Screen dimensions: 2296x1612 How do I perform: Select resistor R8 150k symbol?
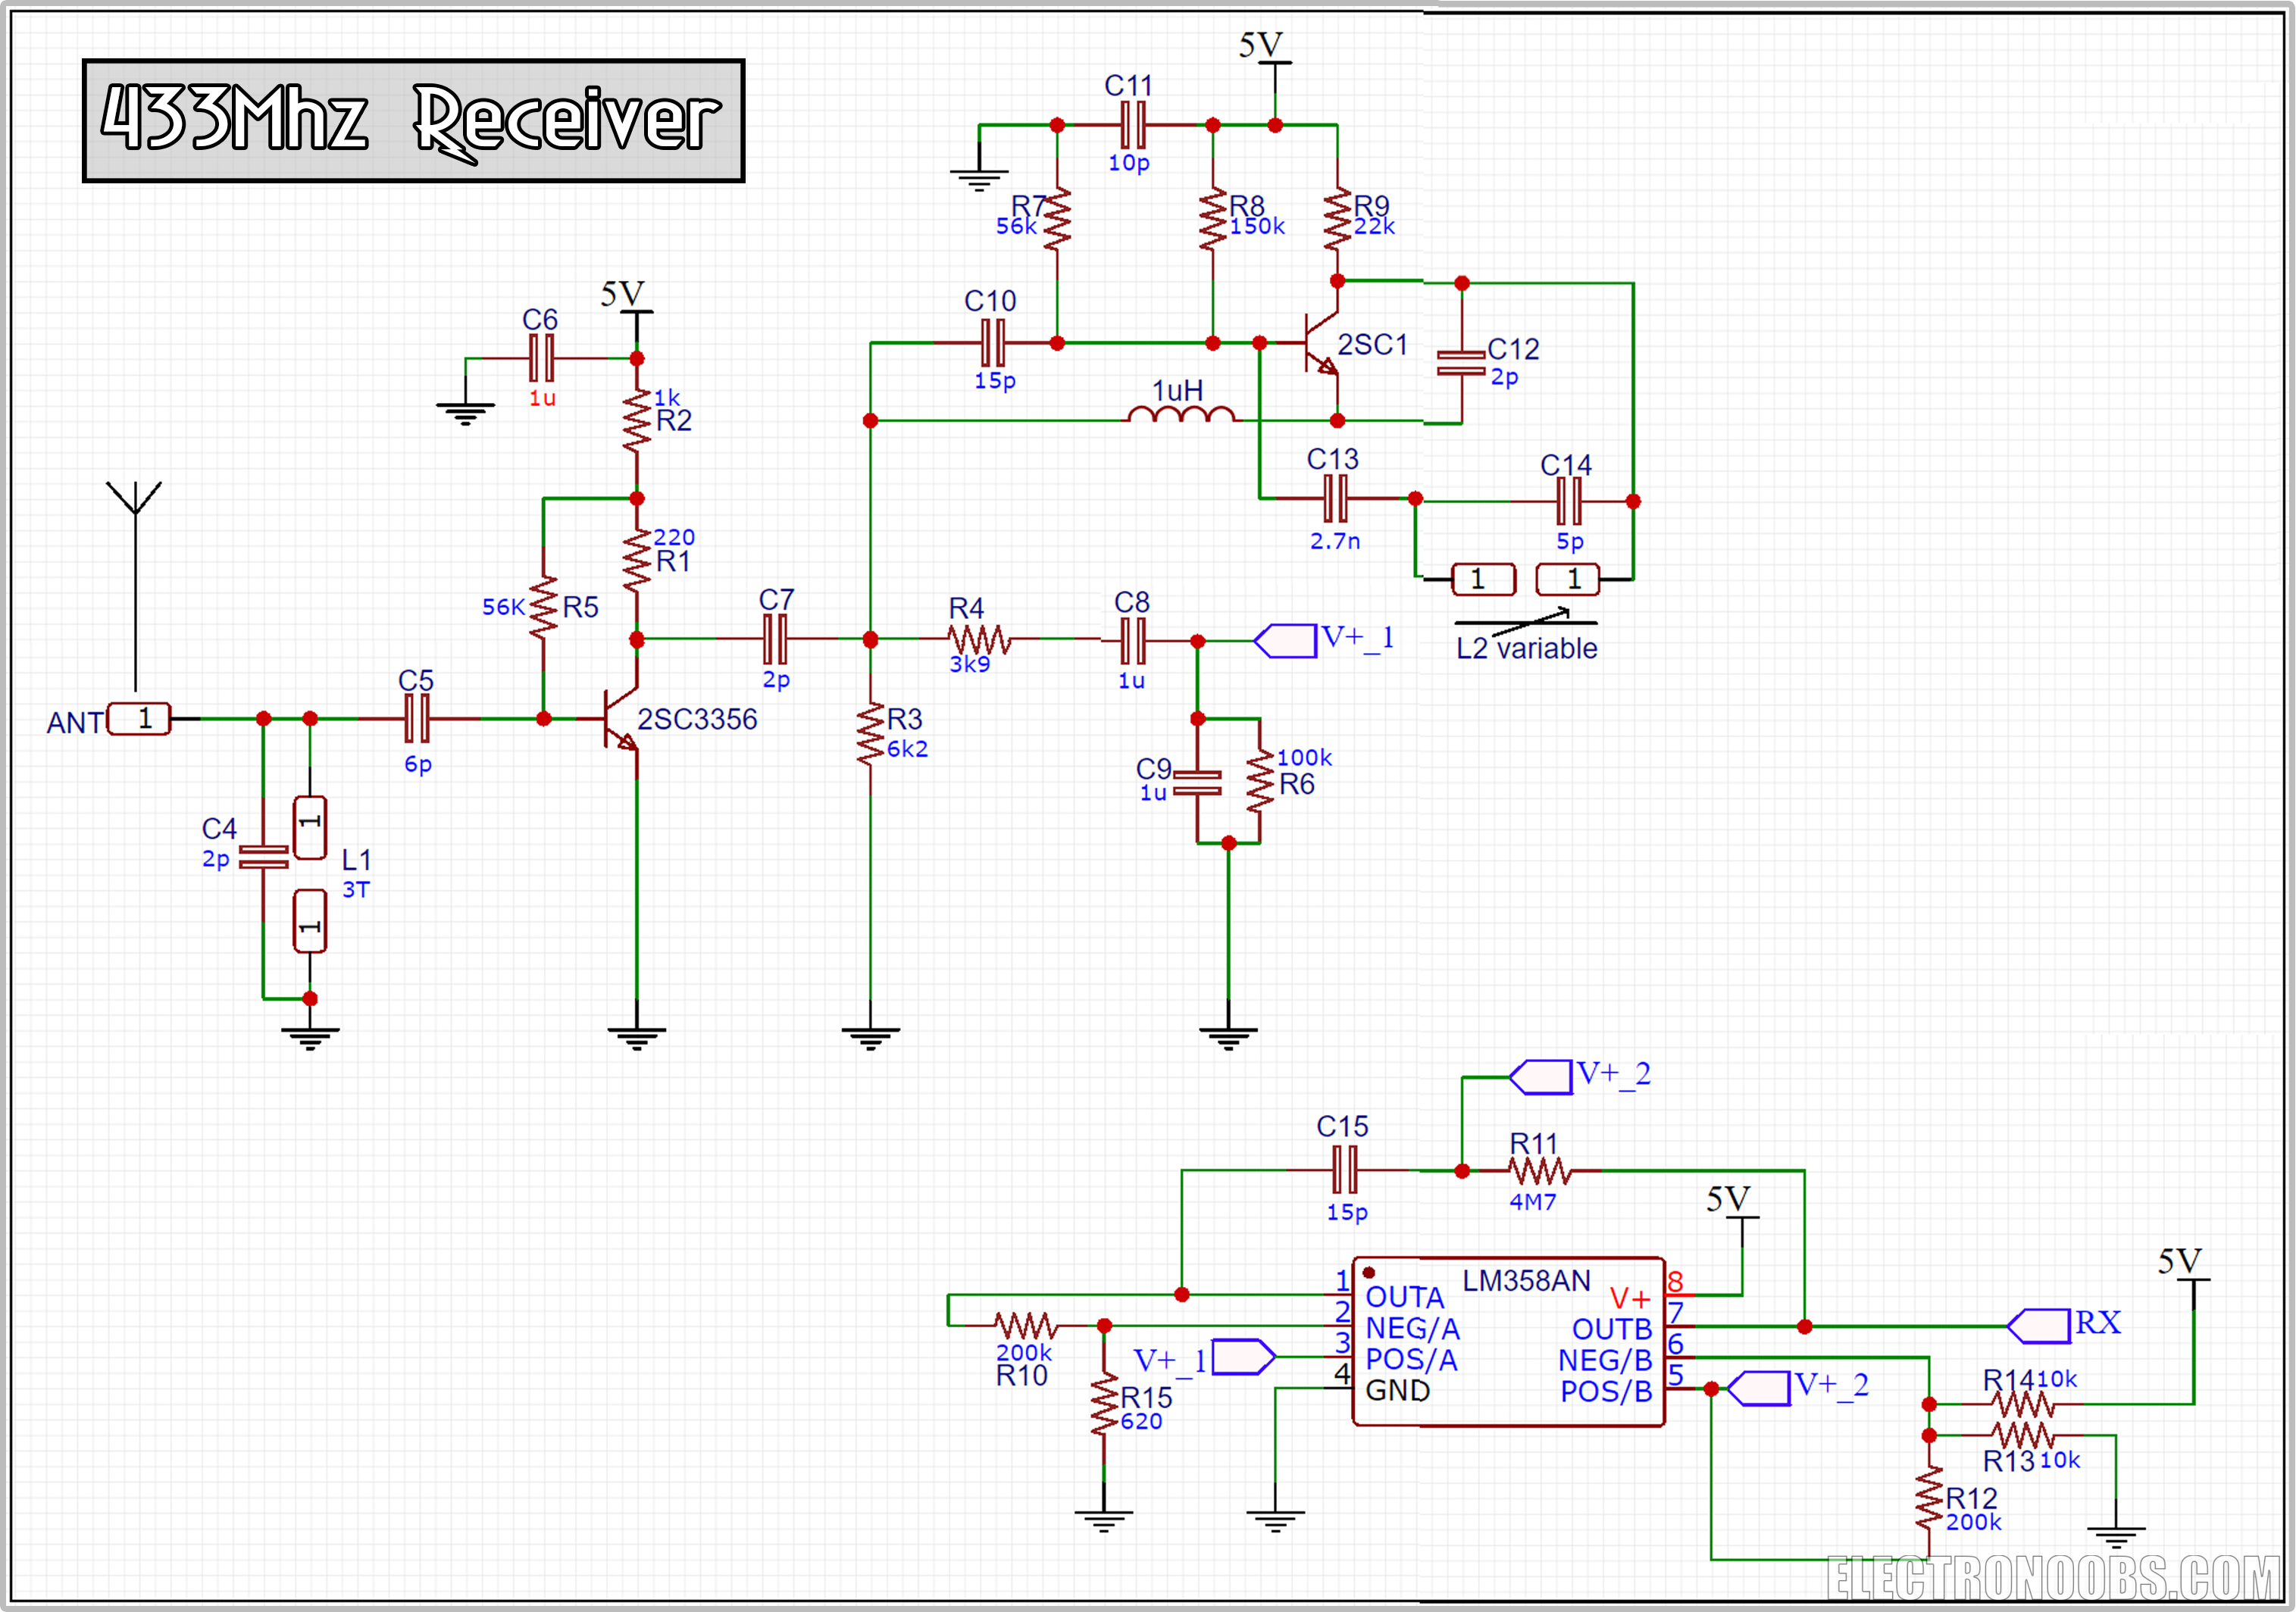pyautogui.click(x=1212, y=220)
